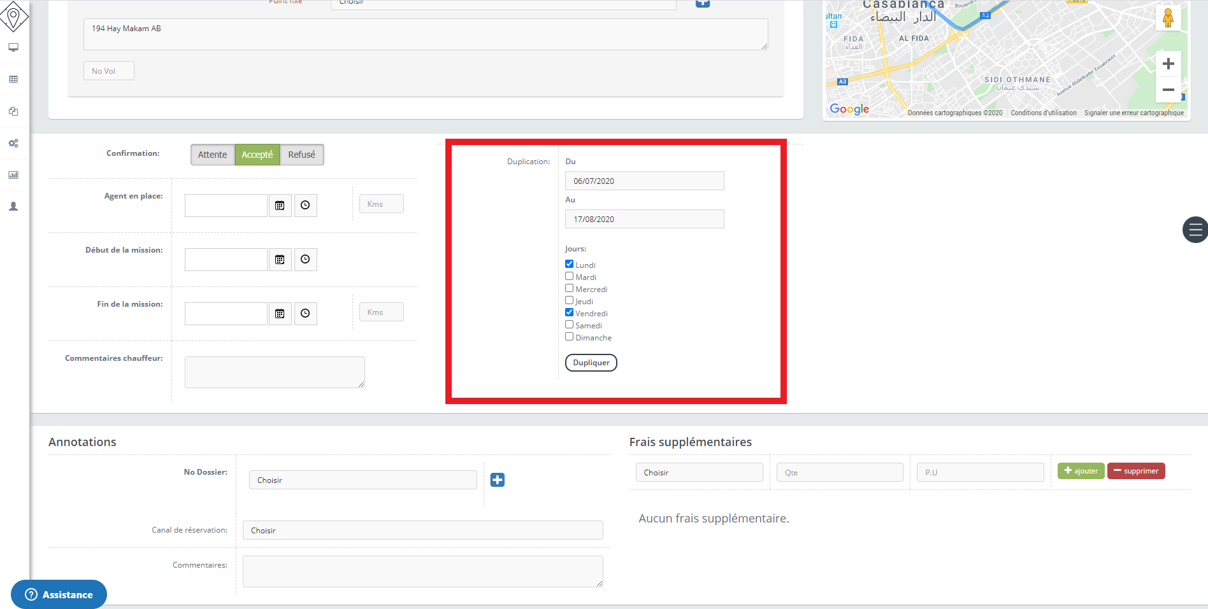Enable the Mercredi checkbox

(x=569, y=288)
